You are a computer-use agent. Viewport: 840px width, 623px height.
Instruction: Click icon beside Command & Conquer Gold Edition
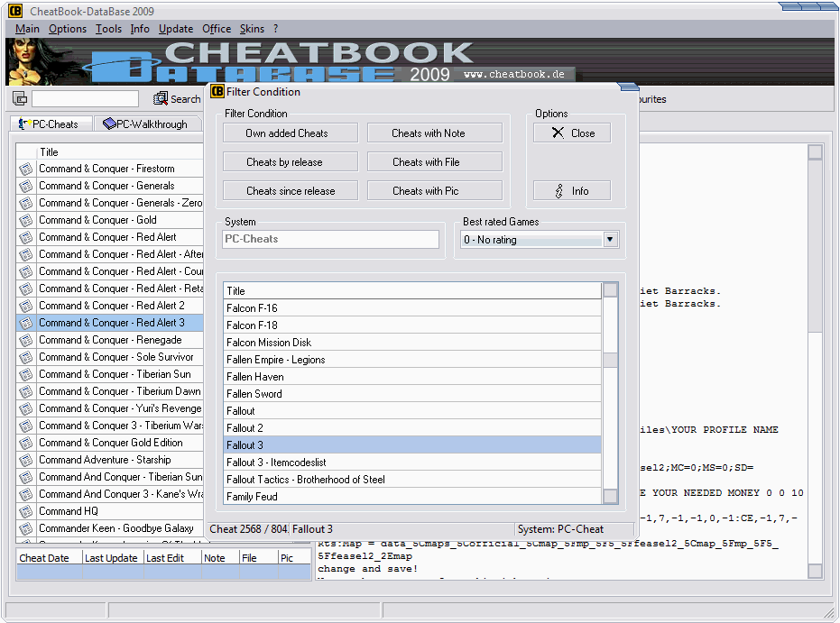tap(25, 443)
